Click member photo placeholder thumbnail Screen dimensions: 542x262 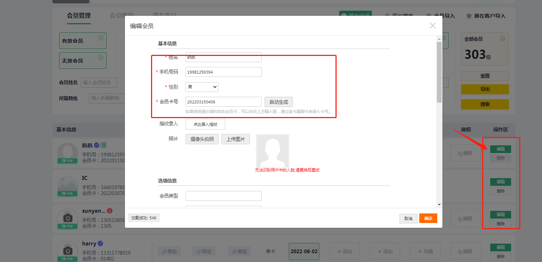(x=272, y=151)
